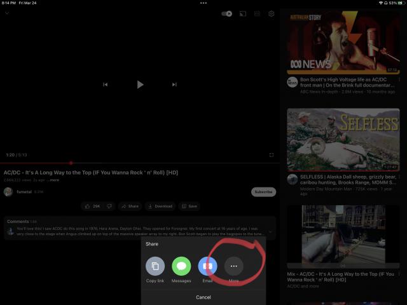Open the More share options

233,266
